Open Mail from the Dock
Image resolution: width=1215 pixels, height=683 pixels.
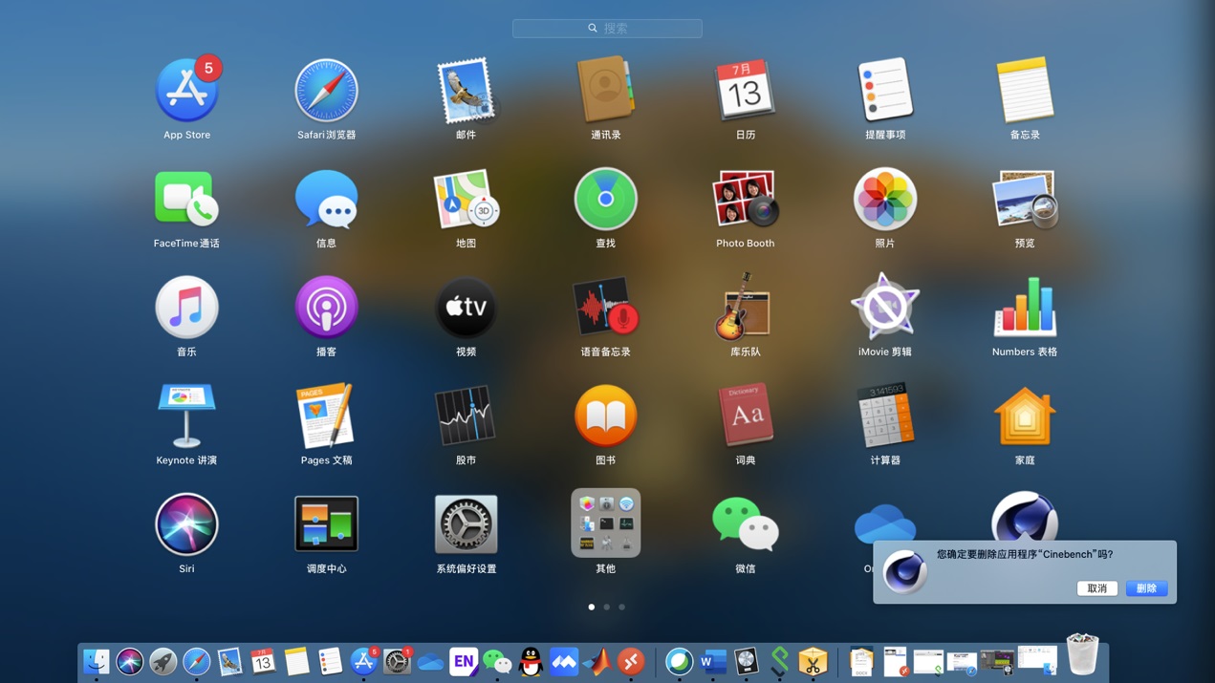230,661
